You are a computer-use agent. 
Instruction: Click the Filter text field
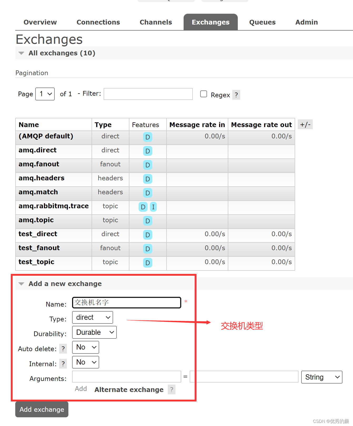coord(148,94)
